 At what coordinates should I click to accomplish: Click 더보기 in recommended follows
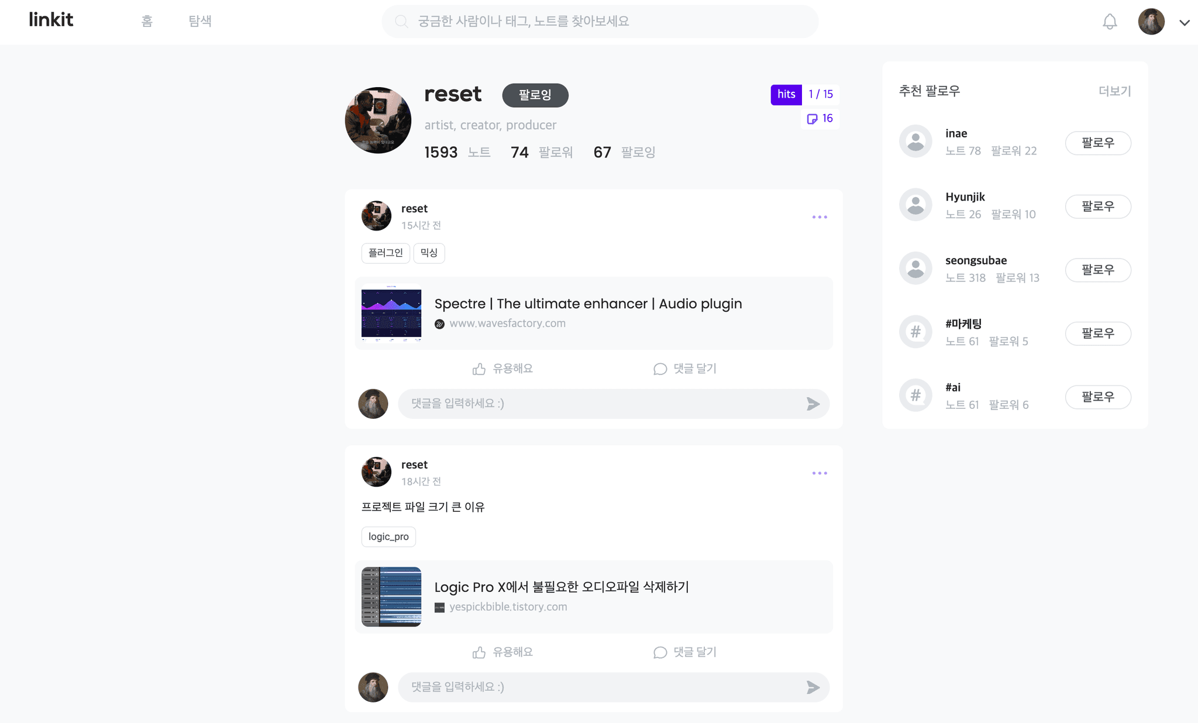[x=1115, y=91]
